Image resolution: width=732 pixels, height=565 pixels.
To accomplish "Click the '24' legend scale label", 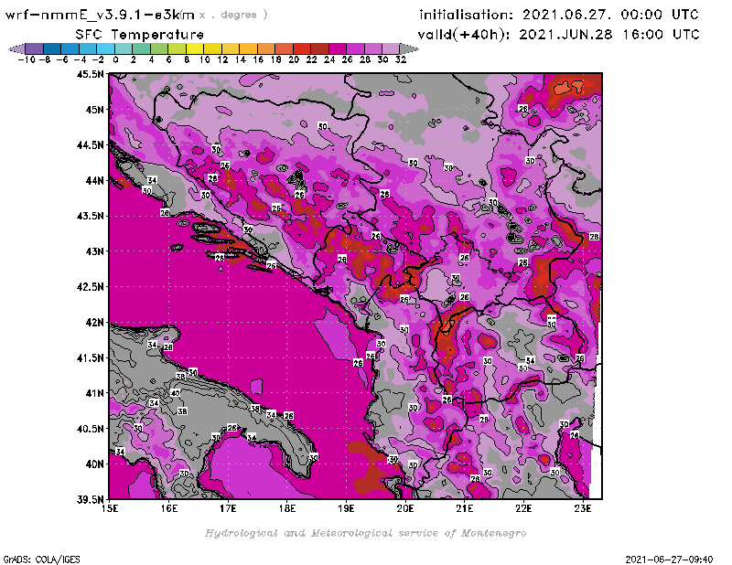I will tap(329, 59).
